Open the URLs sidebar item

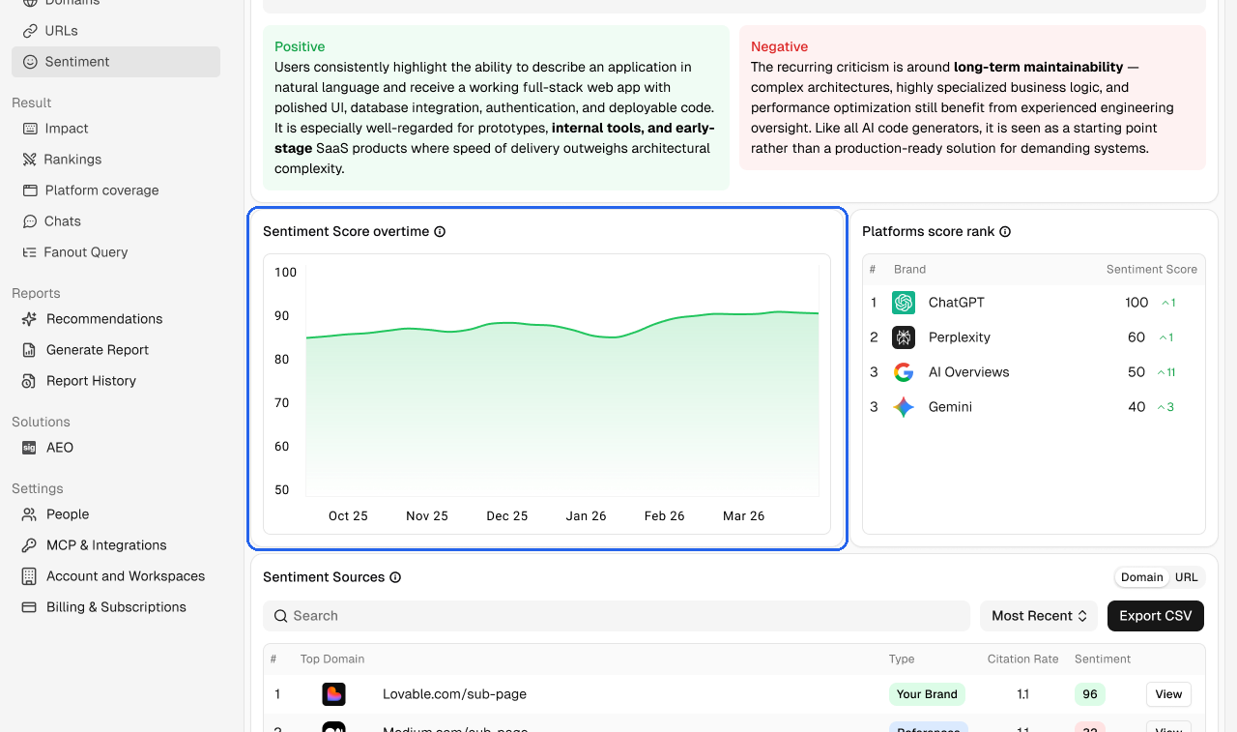click(x=116, y=31)
